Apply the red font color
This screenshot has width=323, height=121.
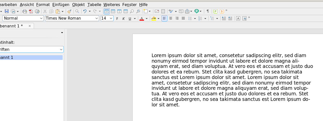pos(142,18)
